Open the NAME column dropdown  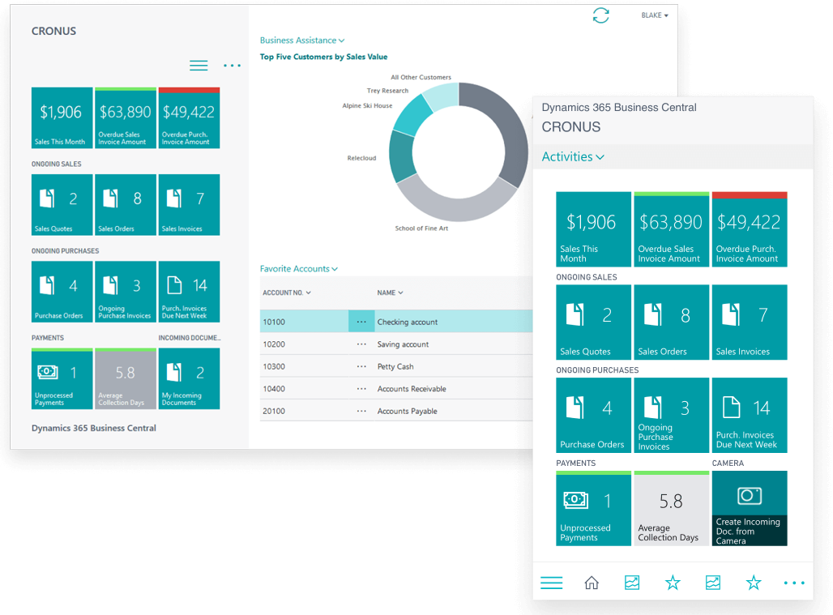(x=390, y=293)
